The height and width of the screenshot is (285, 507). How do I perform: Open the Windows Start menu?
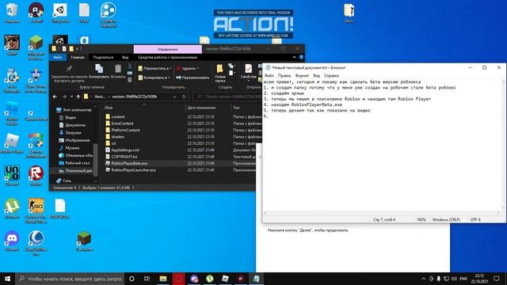7,279
